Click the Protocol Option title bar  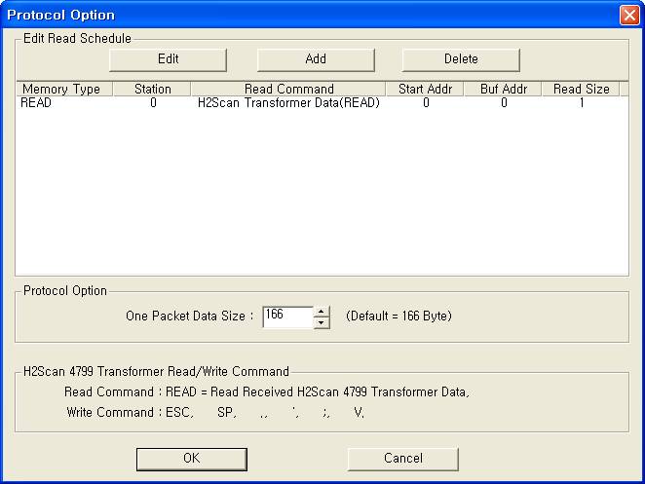(x=292, y=15)
